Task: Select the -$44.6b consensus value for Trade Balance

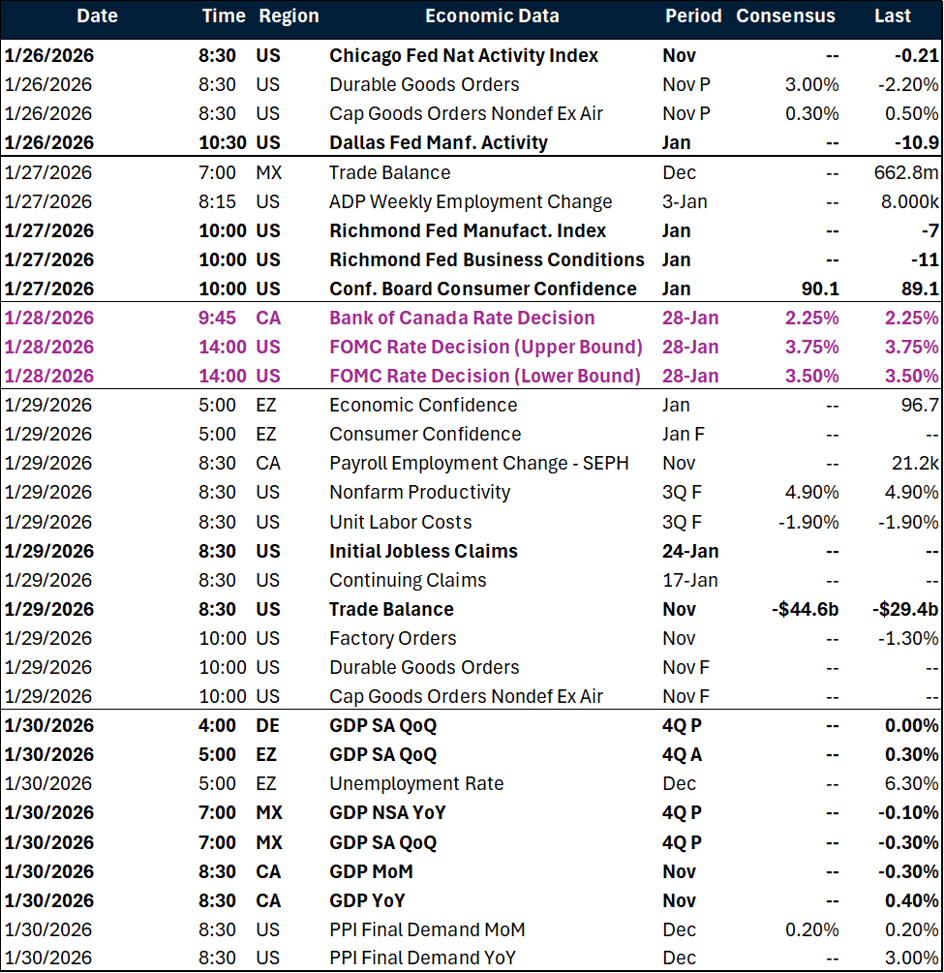Action: click(x=802, y=608)
